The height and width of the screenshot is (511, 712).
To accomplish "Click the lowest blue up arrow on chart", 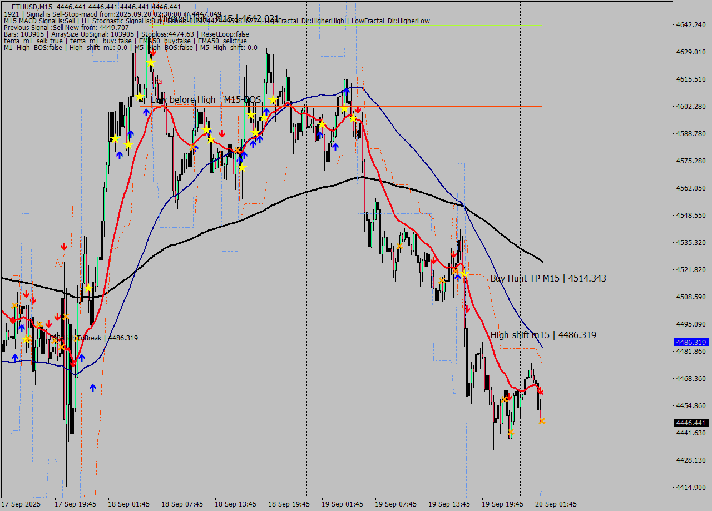I will 92,388.
